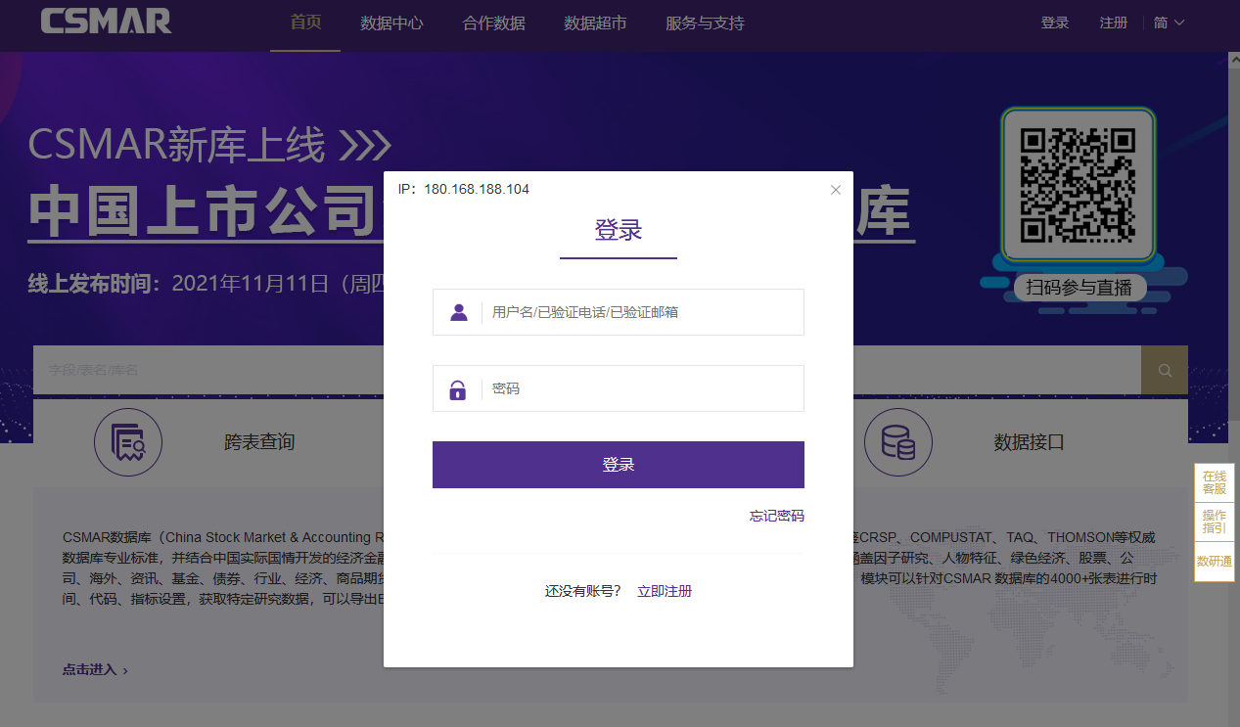Open the language dropdown labeled 简
Viewport: 1240px width, 727px height.
[x=1169, y=23]
